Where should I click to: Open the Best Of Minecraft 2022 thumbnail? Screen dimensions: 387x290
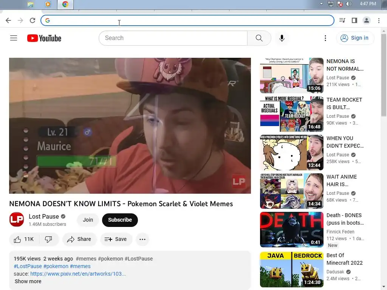(x=291, y=270)
